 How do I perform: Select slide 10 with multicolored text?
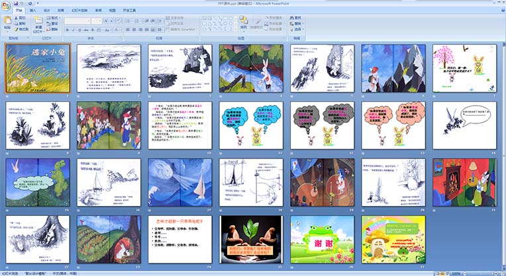click(180, 125)
